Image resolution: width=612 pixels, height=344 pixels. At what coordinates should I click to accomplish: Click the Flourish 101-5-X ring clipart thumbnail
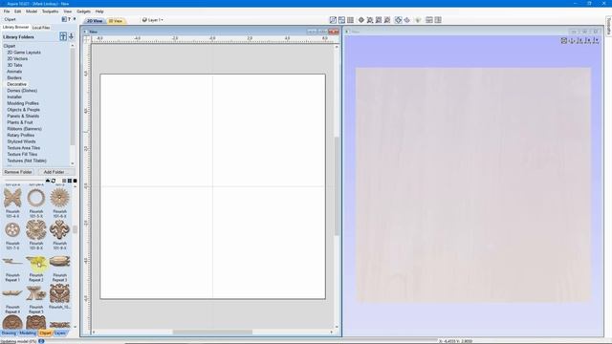[x=36, y=198]
